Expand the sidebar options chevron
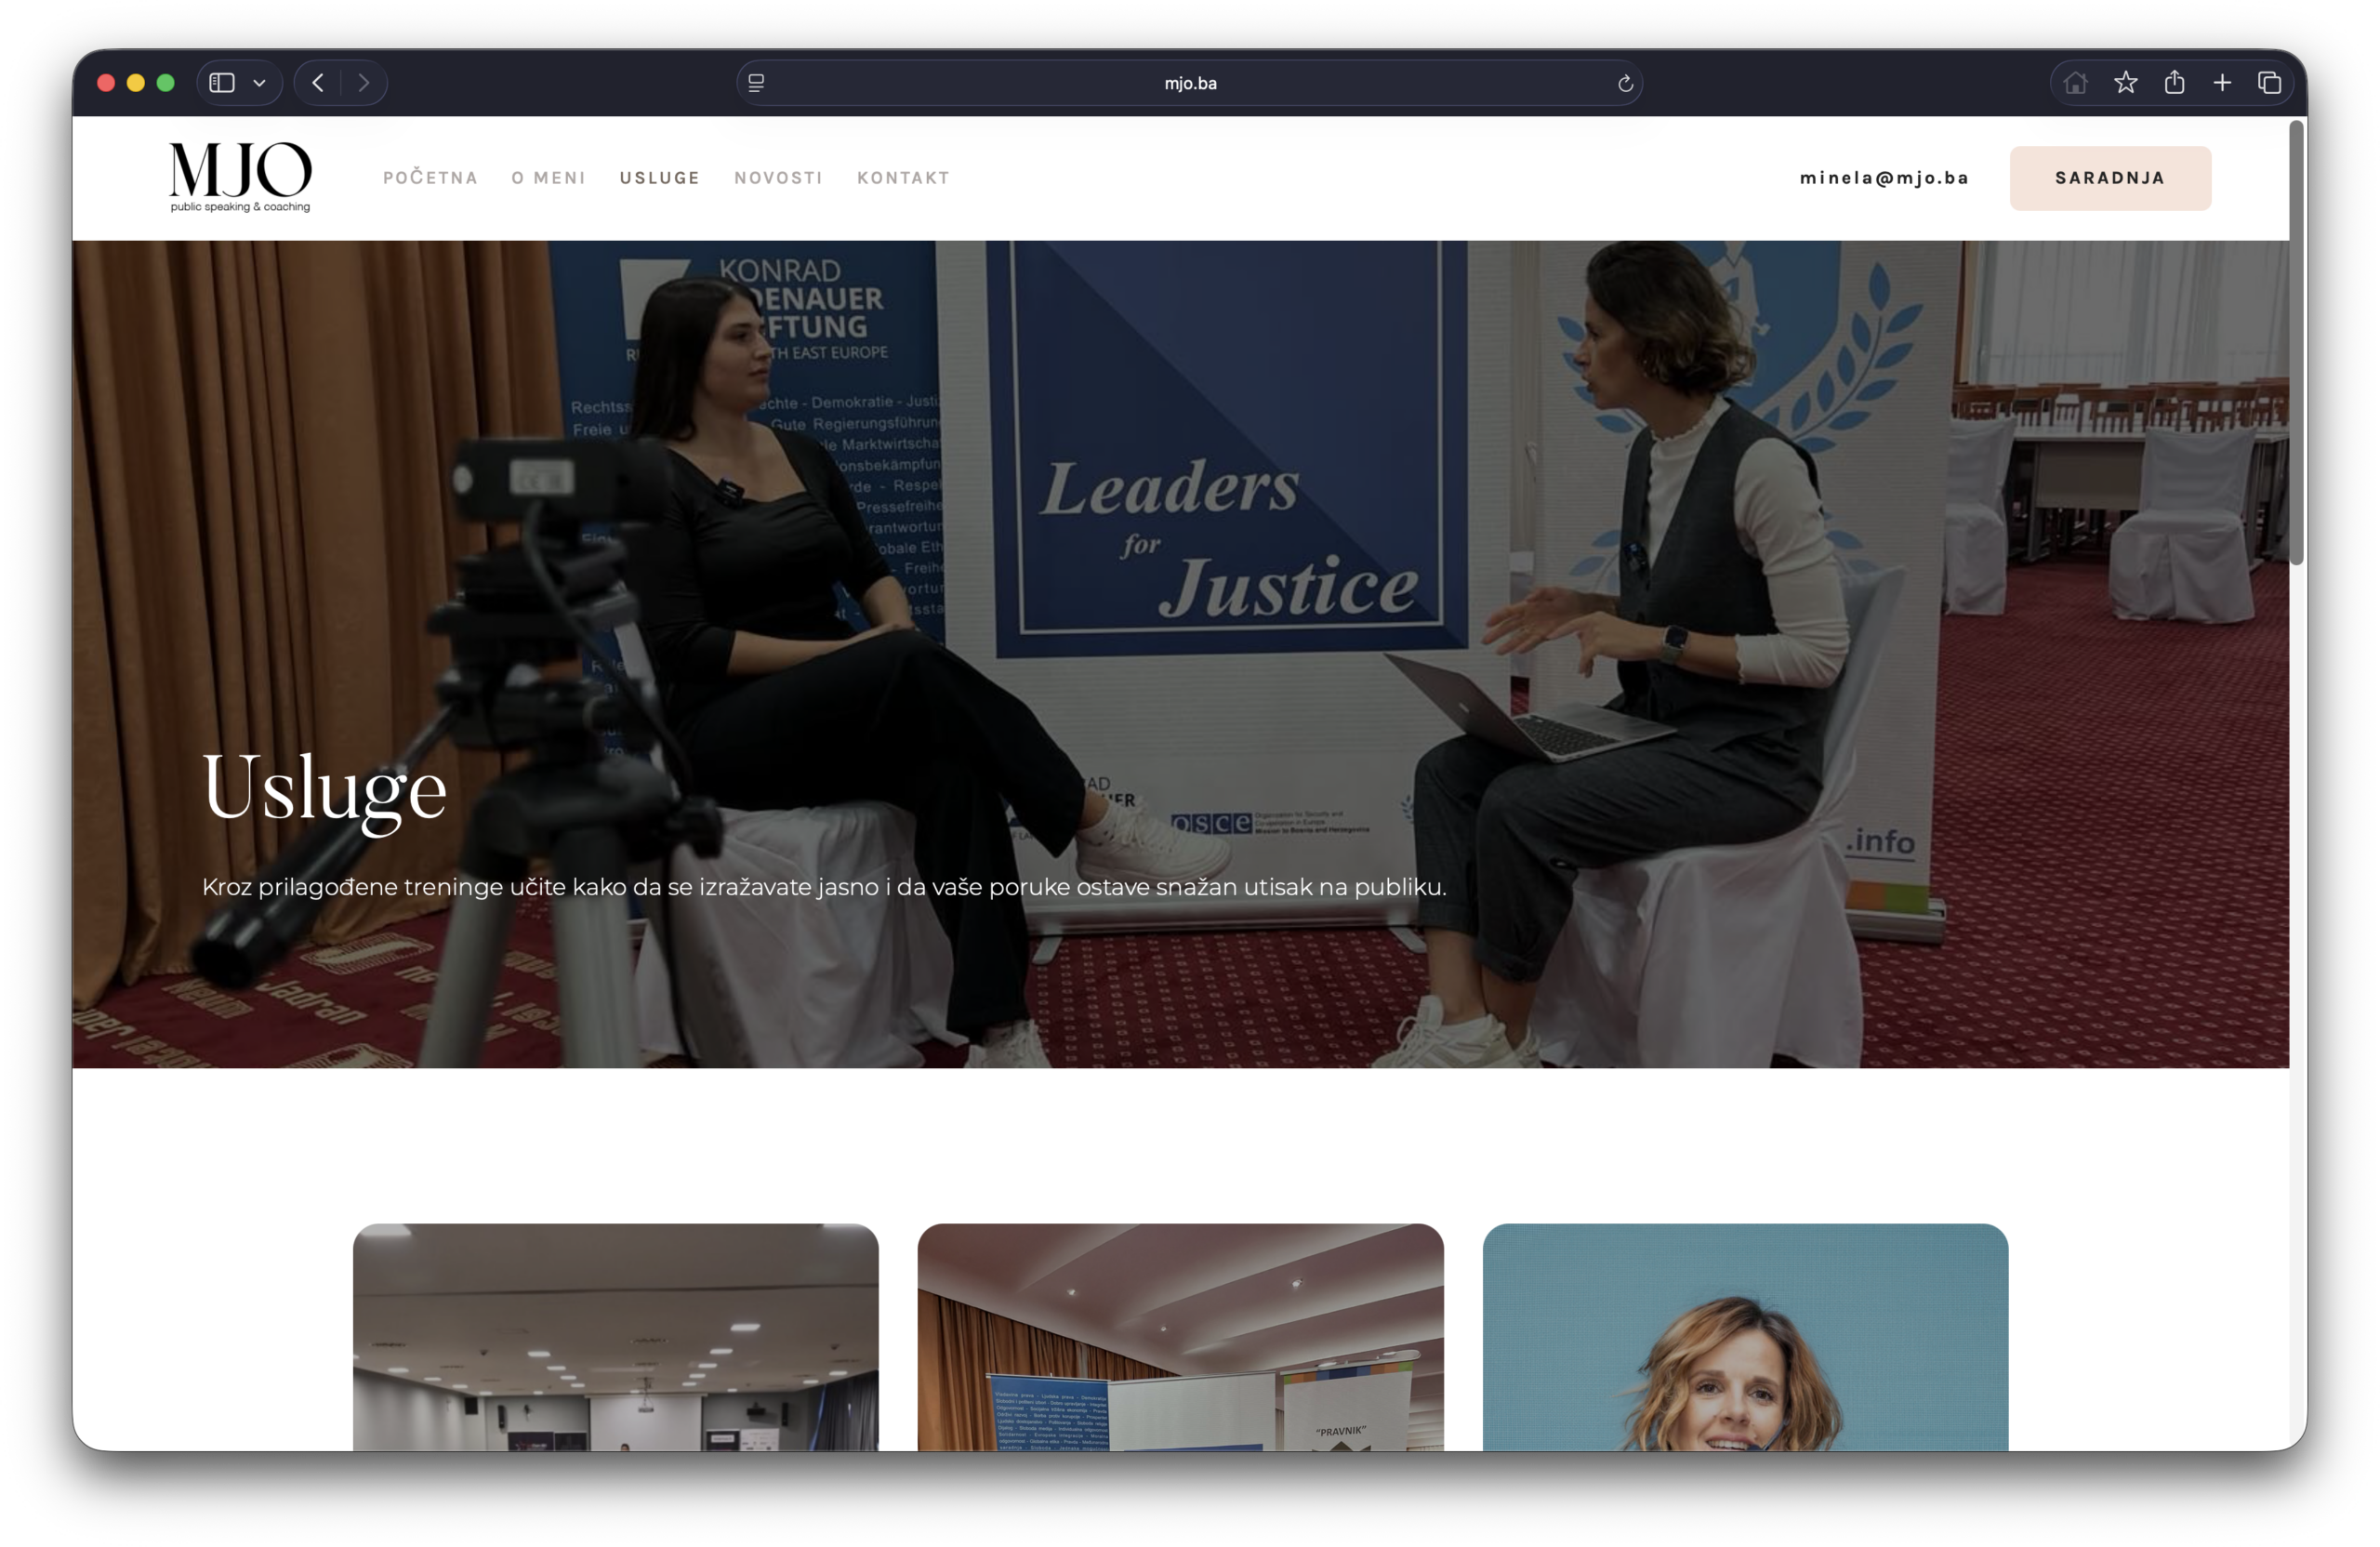Screen dimensions: 2380x1547 pyautogui.click(x=260, y=83)
